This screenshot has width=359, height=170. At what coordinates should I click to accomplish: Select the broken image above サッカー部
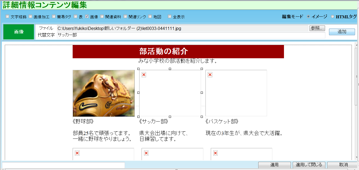pyautogui.click(x=170, y=93)
